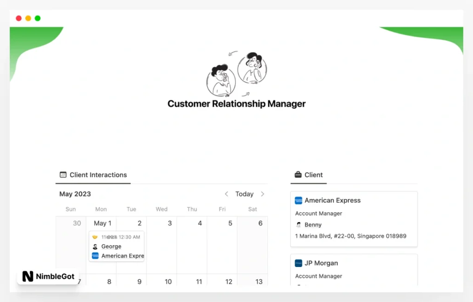473x302 pixels.
Task: Select the May 1 calendar date
Action: pyautogui.click(x=103, y=223)
